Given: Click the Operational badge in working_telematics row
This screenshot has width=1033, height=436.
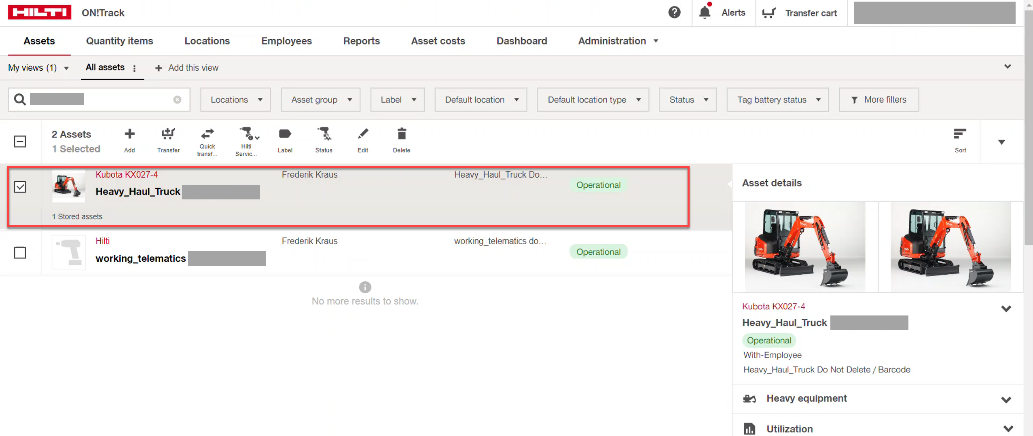Looking at the screenshot, I should pyautogui.click(x=598, y=252).
